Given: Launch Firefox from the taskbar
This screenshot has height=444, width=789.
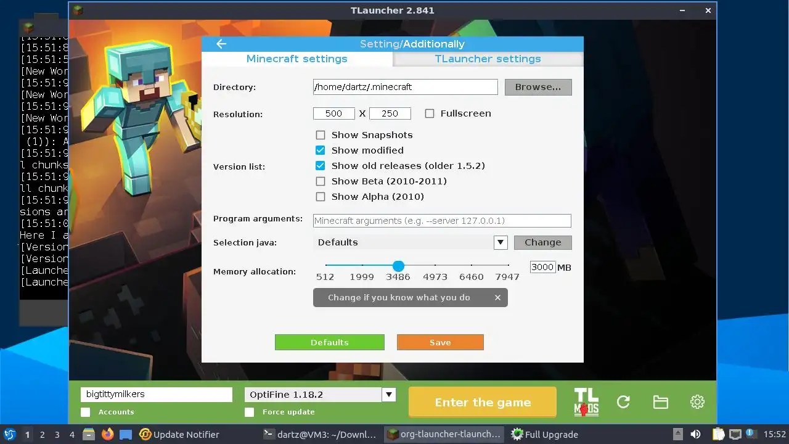Looking at the screenshot, I should [107, 434].
